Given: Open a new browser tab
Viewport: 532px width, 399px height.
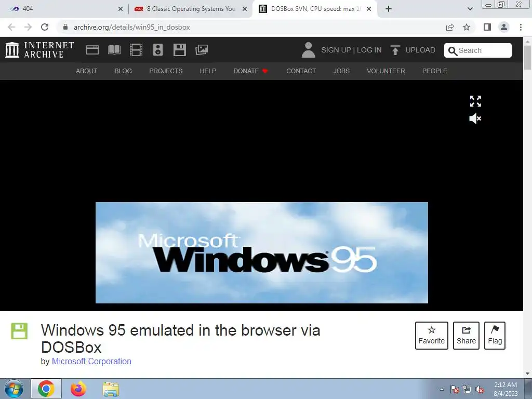Looking at the screenshot, I should point(389,9).
